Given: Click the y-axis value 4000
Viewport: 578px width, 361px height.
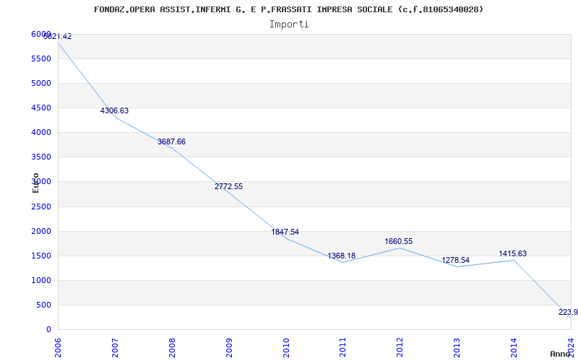Looking at the screenshot, I should [x=41, y=133].
